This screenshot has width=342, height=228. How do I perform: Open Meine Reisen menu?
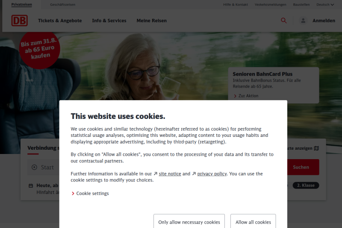pos(152,21)
